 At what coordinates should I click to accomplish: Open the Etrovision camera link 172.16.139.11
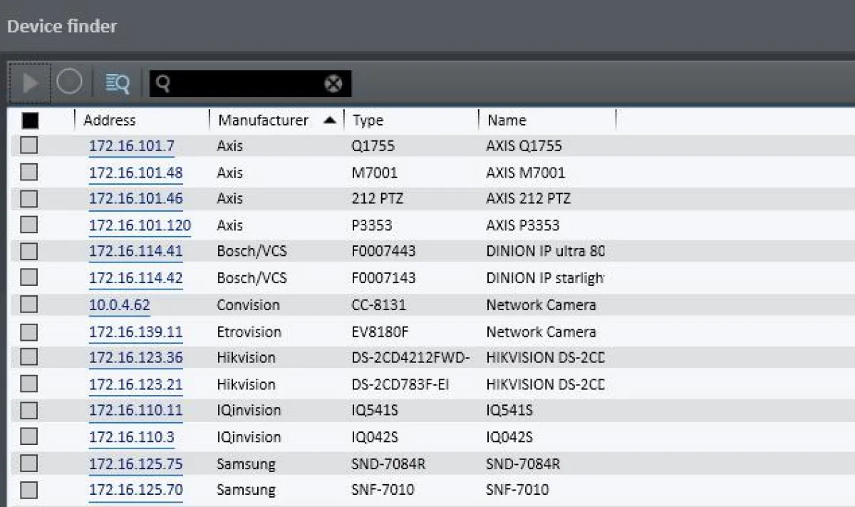point(135,331)
